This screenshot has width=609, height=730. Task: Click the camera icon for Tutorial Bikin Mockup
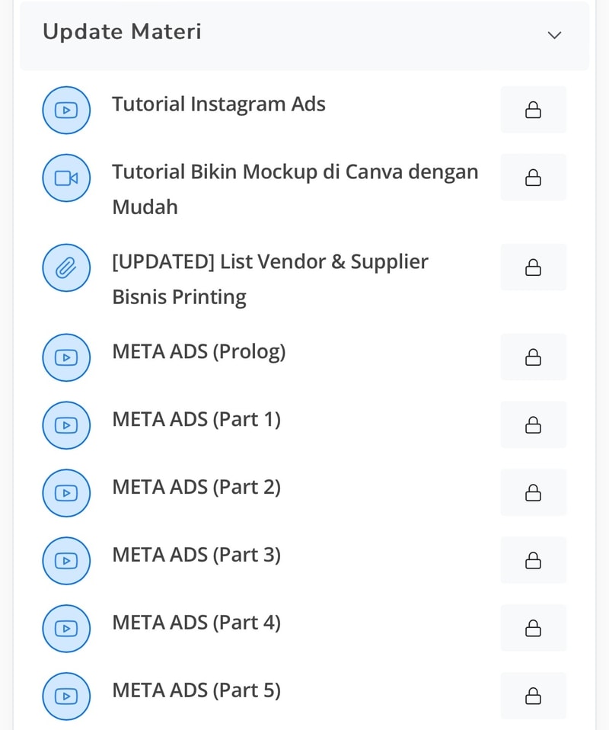click(x=66, y=178)
